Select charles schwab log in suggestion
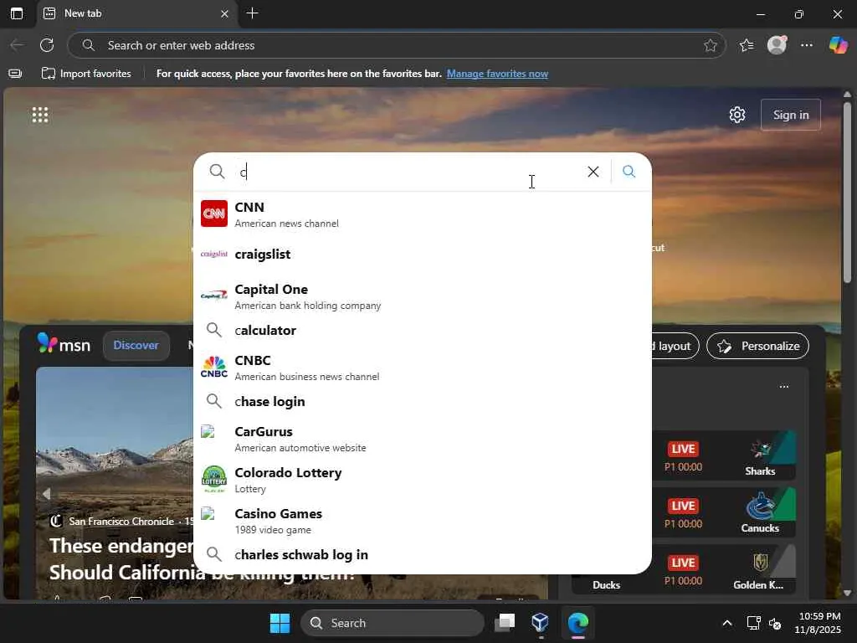Viewport: 857px width, 643px height. coord(423,554)
